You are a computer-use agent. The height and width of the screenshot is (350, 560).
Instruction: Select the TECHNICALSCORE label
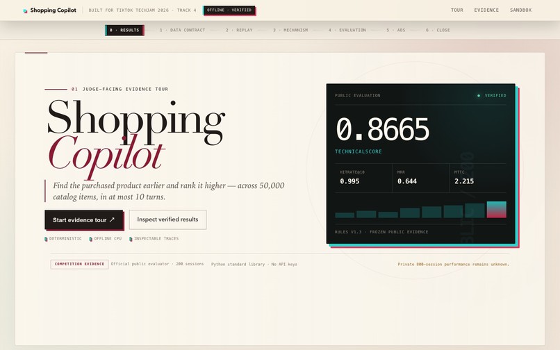(x=359, y=151)
